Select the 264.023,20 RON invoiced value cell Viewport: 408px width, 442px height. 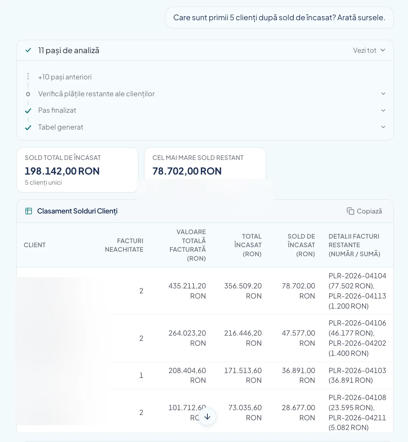coord(187,338)
